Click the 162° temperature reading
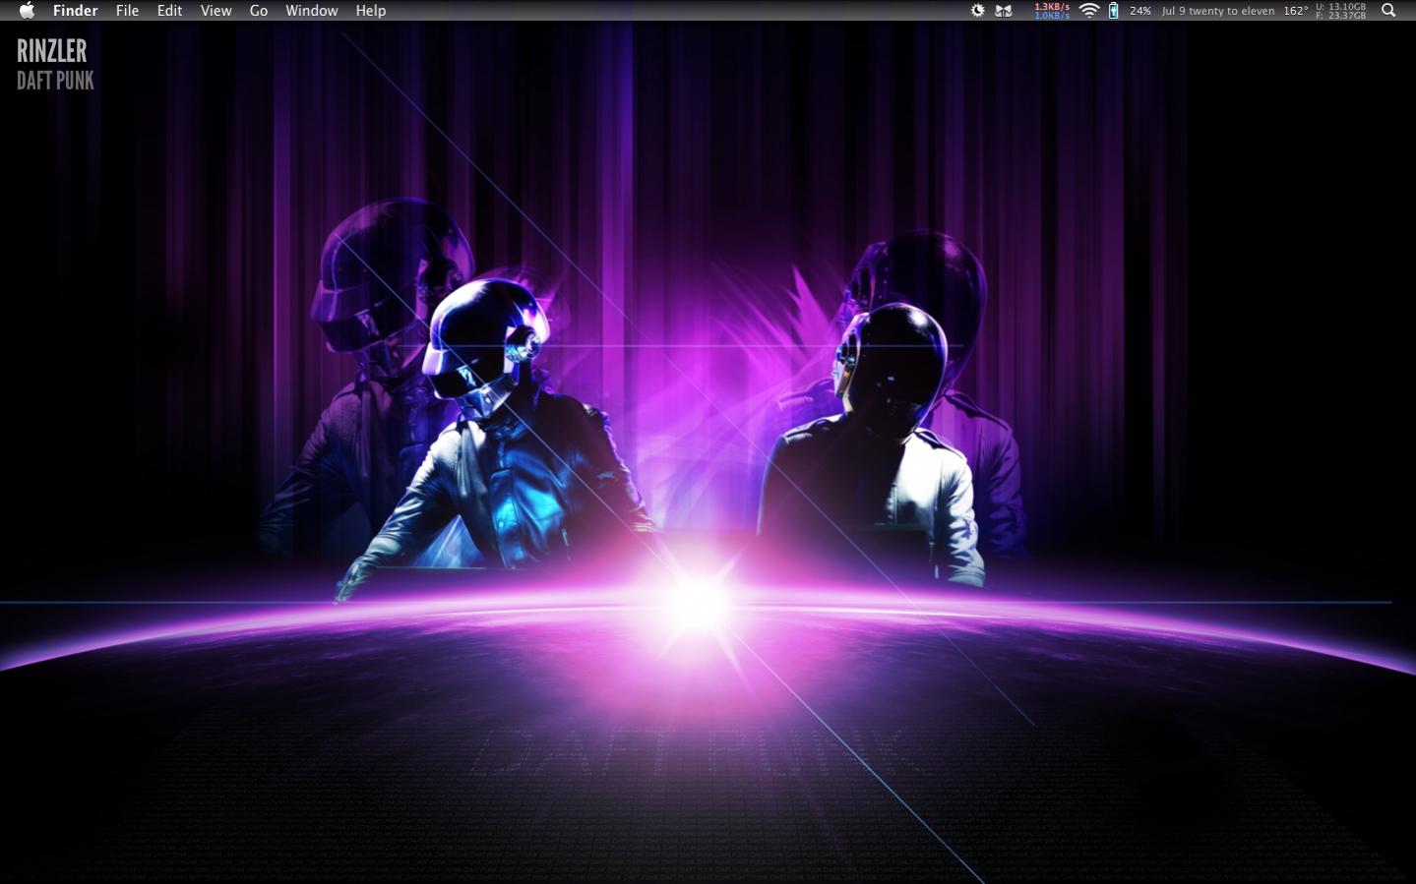This screenshot has width=1416, height=884. pyautogui.click(x=1296, y=11)
